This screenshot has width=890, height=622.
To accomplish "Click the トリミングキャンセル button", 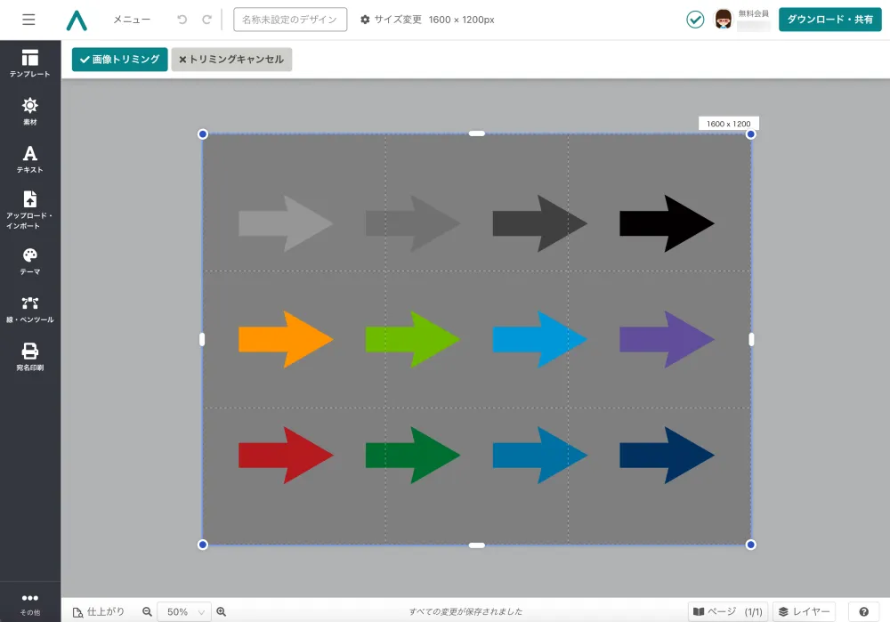I will click(231, 60).
